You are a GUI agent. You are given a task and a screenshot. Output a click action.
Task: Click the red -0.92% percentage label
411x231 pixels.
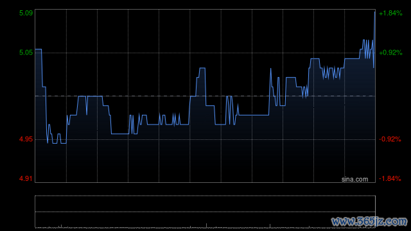(390, 139)
